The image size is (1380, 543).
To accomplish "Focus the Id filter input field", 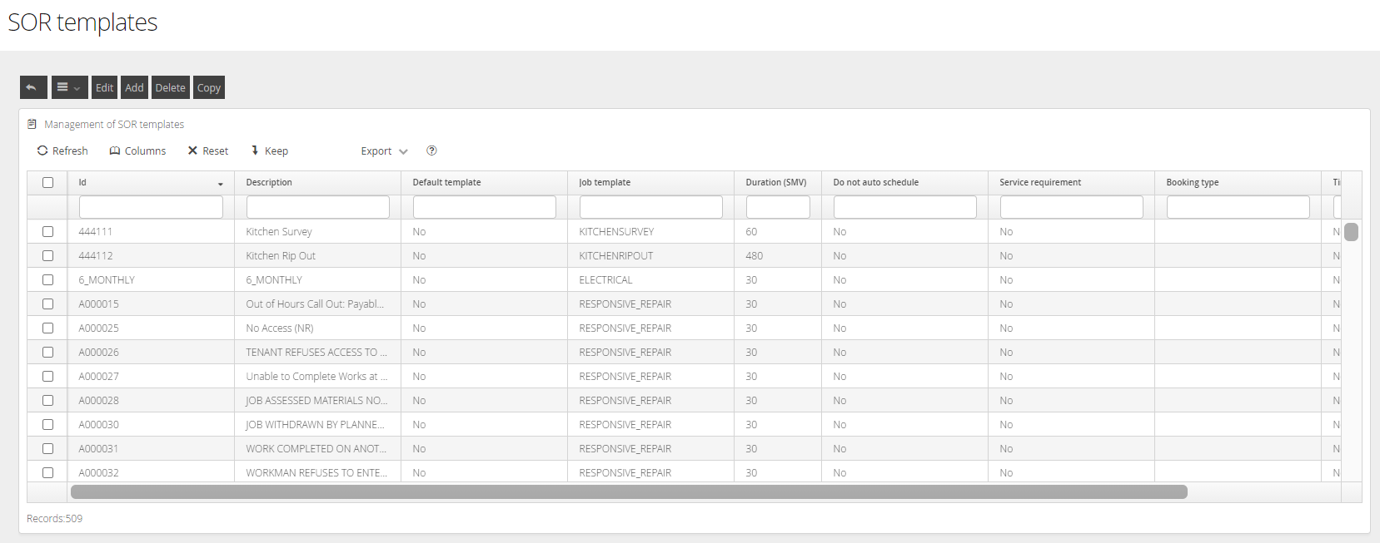I will pos(151,207).
